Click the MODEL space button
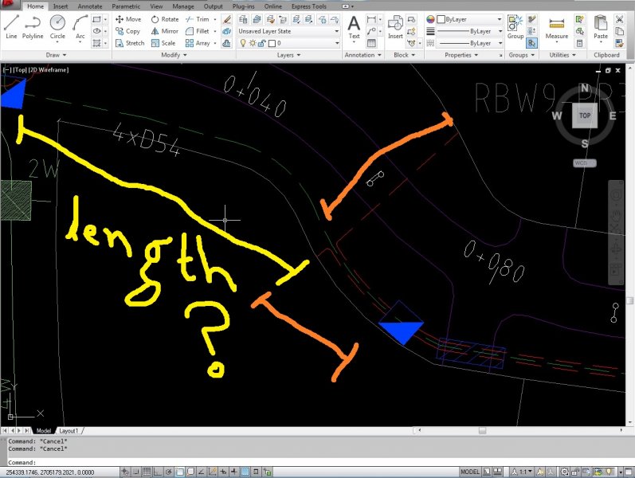Screen dimensions: 635x478 (470, 472)
